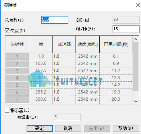Click frame cell 167.5
Image resolution: width=141 pixels, height=134 pixels.
(x=41, y=71)
